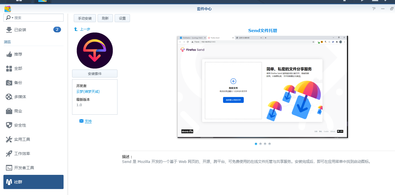Click the Package Center icon in the taskbar
The width and height of the screenshot is (395, 195).
pos(43,1)
